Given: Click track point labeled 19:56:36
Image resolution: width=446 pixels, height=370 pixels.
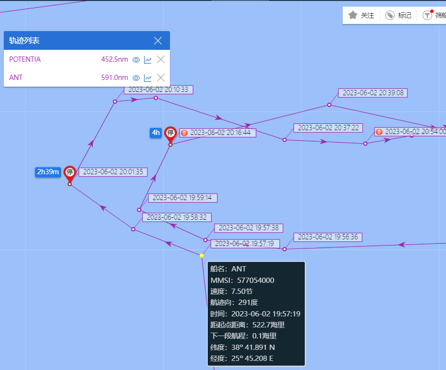Looking at the screenshot, I should point(284,249).
